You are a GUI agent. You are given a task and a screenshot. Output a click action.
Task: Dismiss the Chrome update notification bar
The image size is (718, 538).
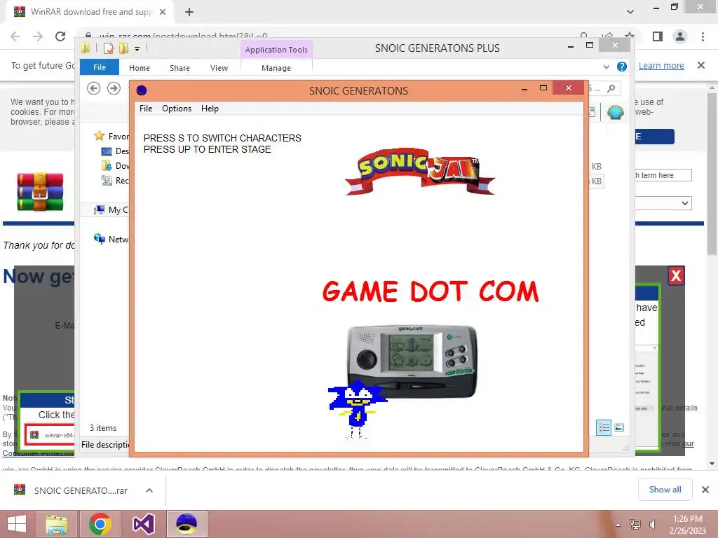click(701, 65)
